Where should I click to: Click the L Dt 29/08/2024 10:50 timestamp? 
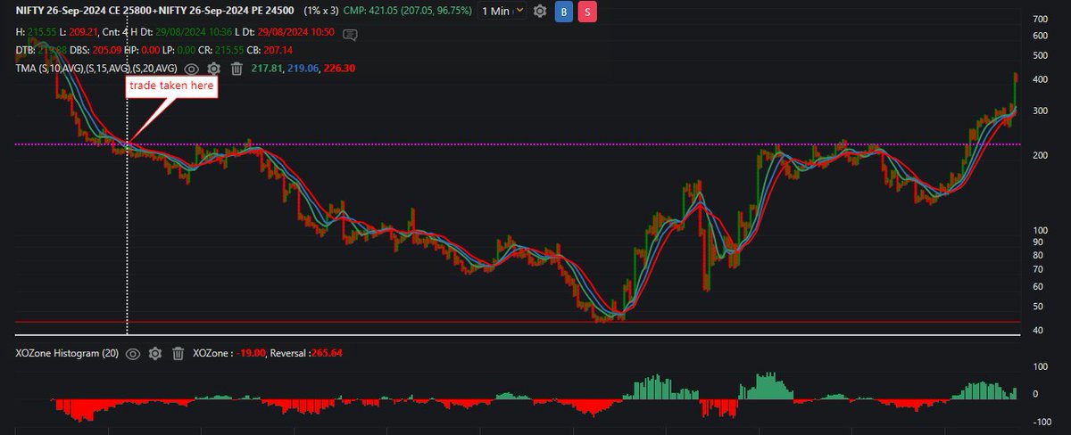(x=296, y=32)
